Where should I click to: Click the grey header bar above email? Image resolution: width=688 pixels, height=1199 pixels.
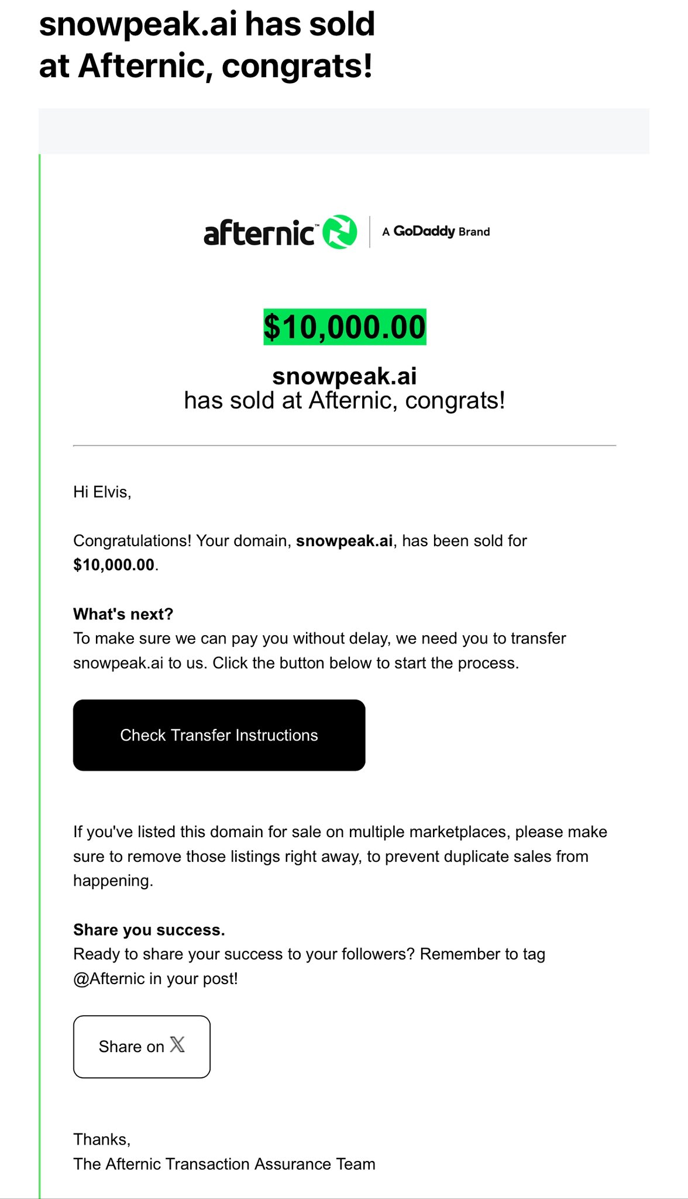pos(344,131)
